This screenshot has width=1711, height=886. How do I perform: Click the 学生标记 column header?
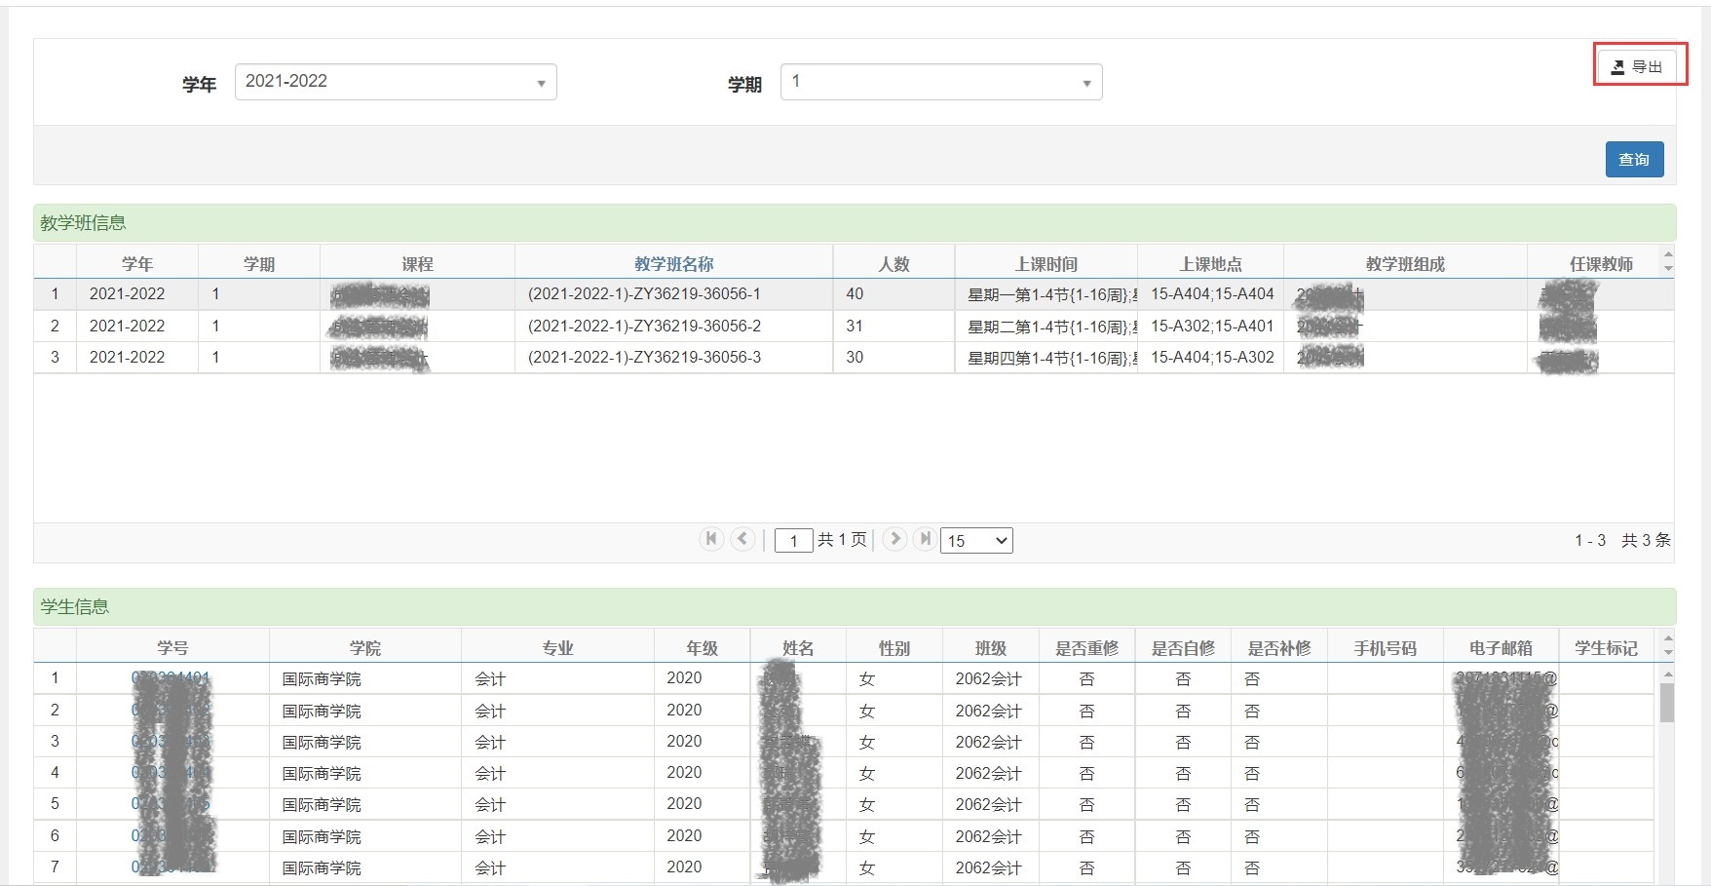click(1606, 648)
